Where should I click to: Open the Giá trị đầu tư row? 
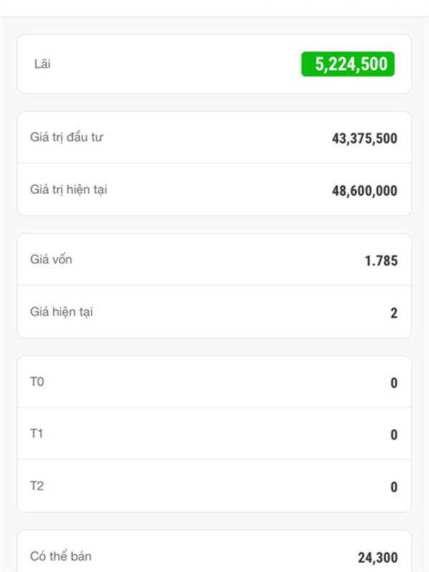pyautogui.click(x=214, y=137)
